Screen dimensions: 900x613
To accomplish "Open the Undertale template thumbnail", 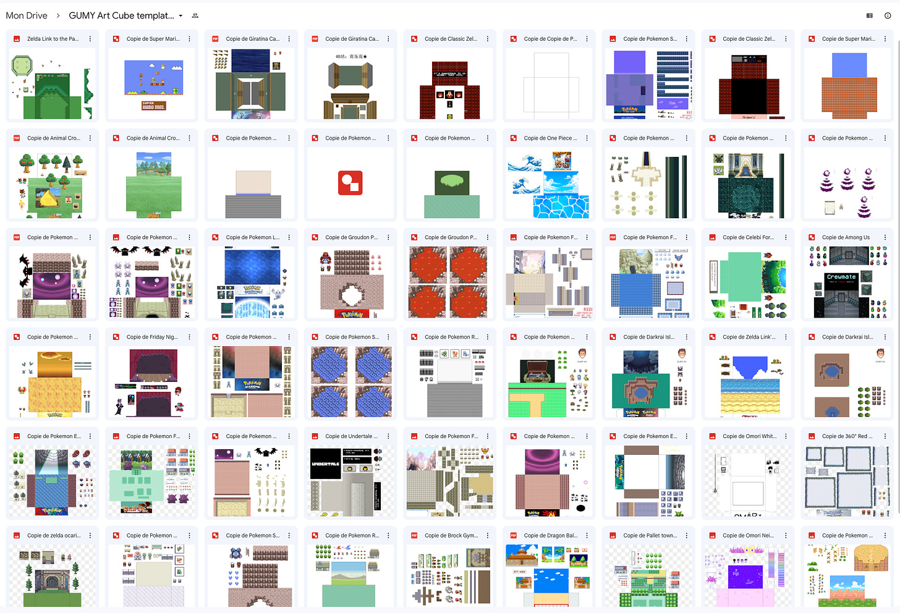I will pos(350,482).
